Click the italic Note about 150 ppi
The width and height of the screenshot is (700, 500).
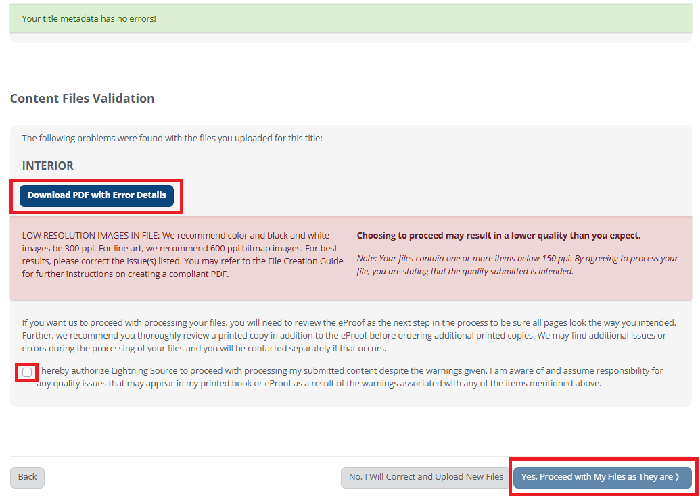coord(517,265)
